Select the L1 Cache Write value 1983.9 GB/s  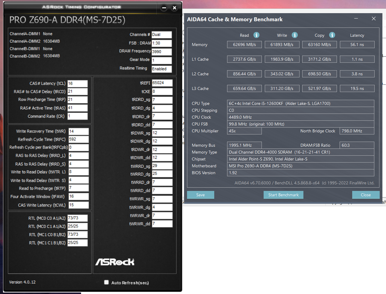click(282, 59)
